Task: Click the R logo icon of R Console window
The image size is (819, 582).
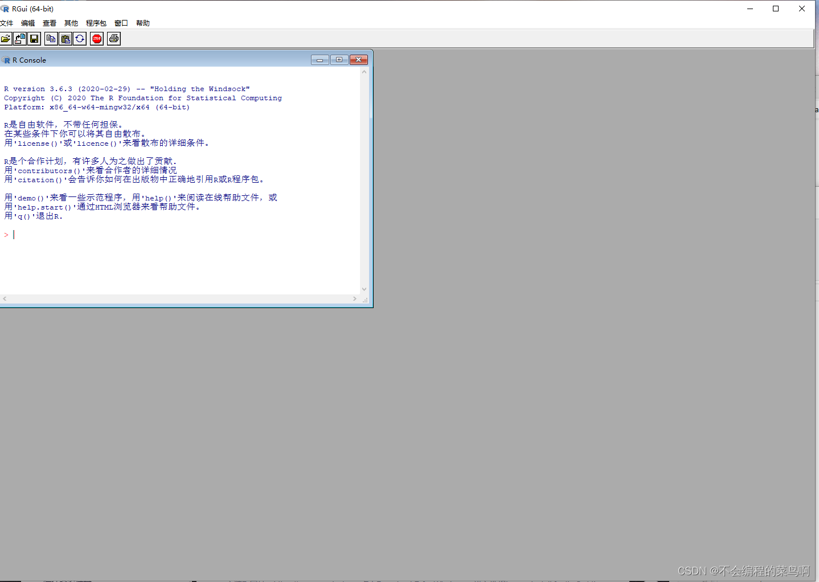Action: point(6,60)
